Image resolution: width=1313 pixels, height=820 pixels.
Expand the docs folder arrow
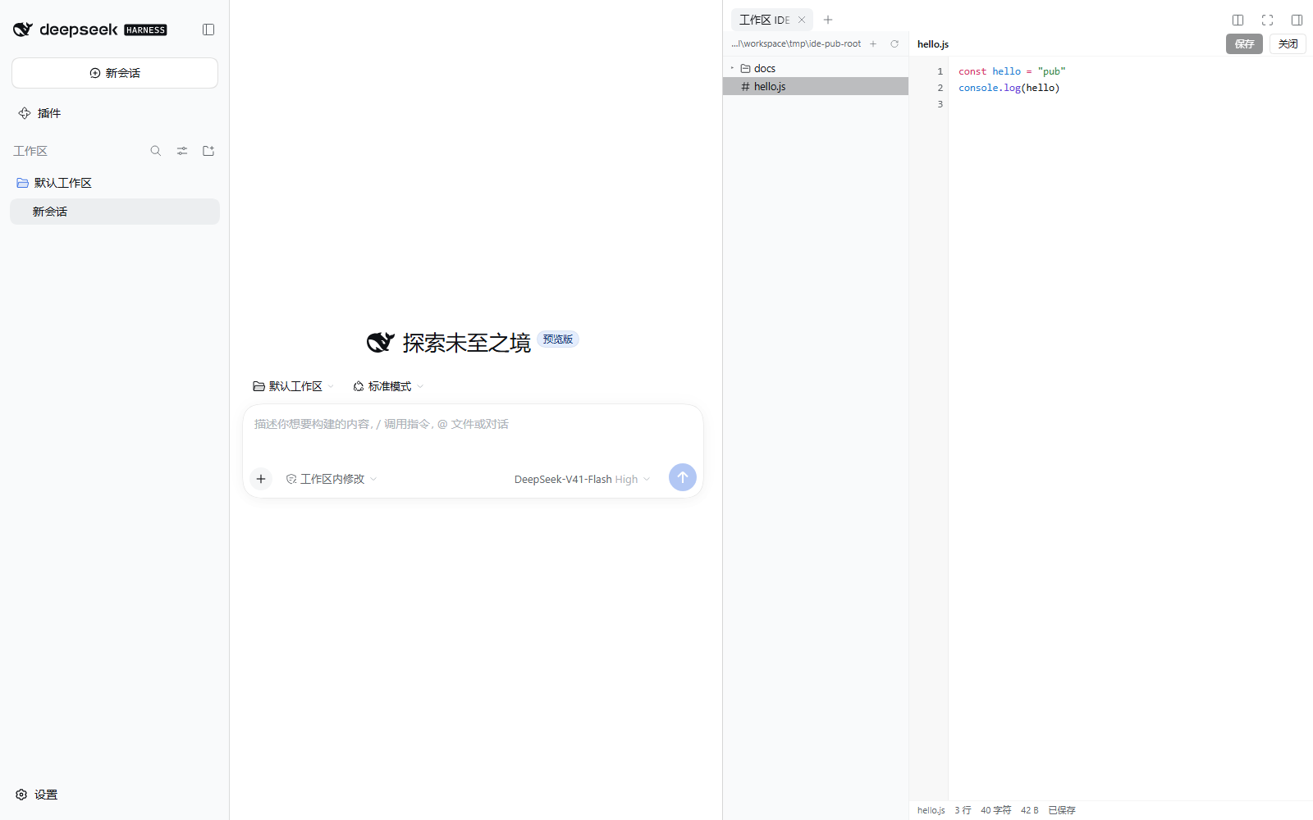732,68
